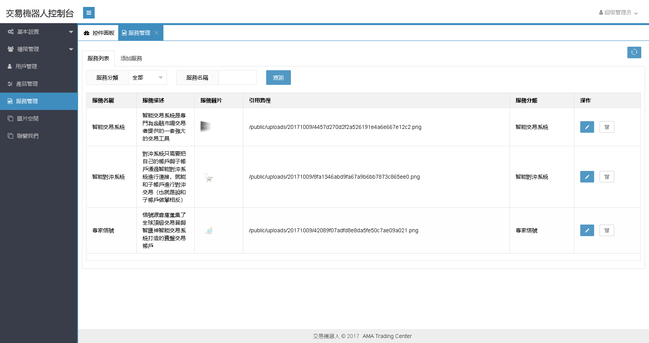The width and height of the screenshot is (649, 343).
Task: Click the 權限管理 users icon in sidebar
Action: (10, 49)
